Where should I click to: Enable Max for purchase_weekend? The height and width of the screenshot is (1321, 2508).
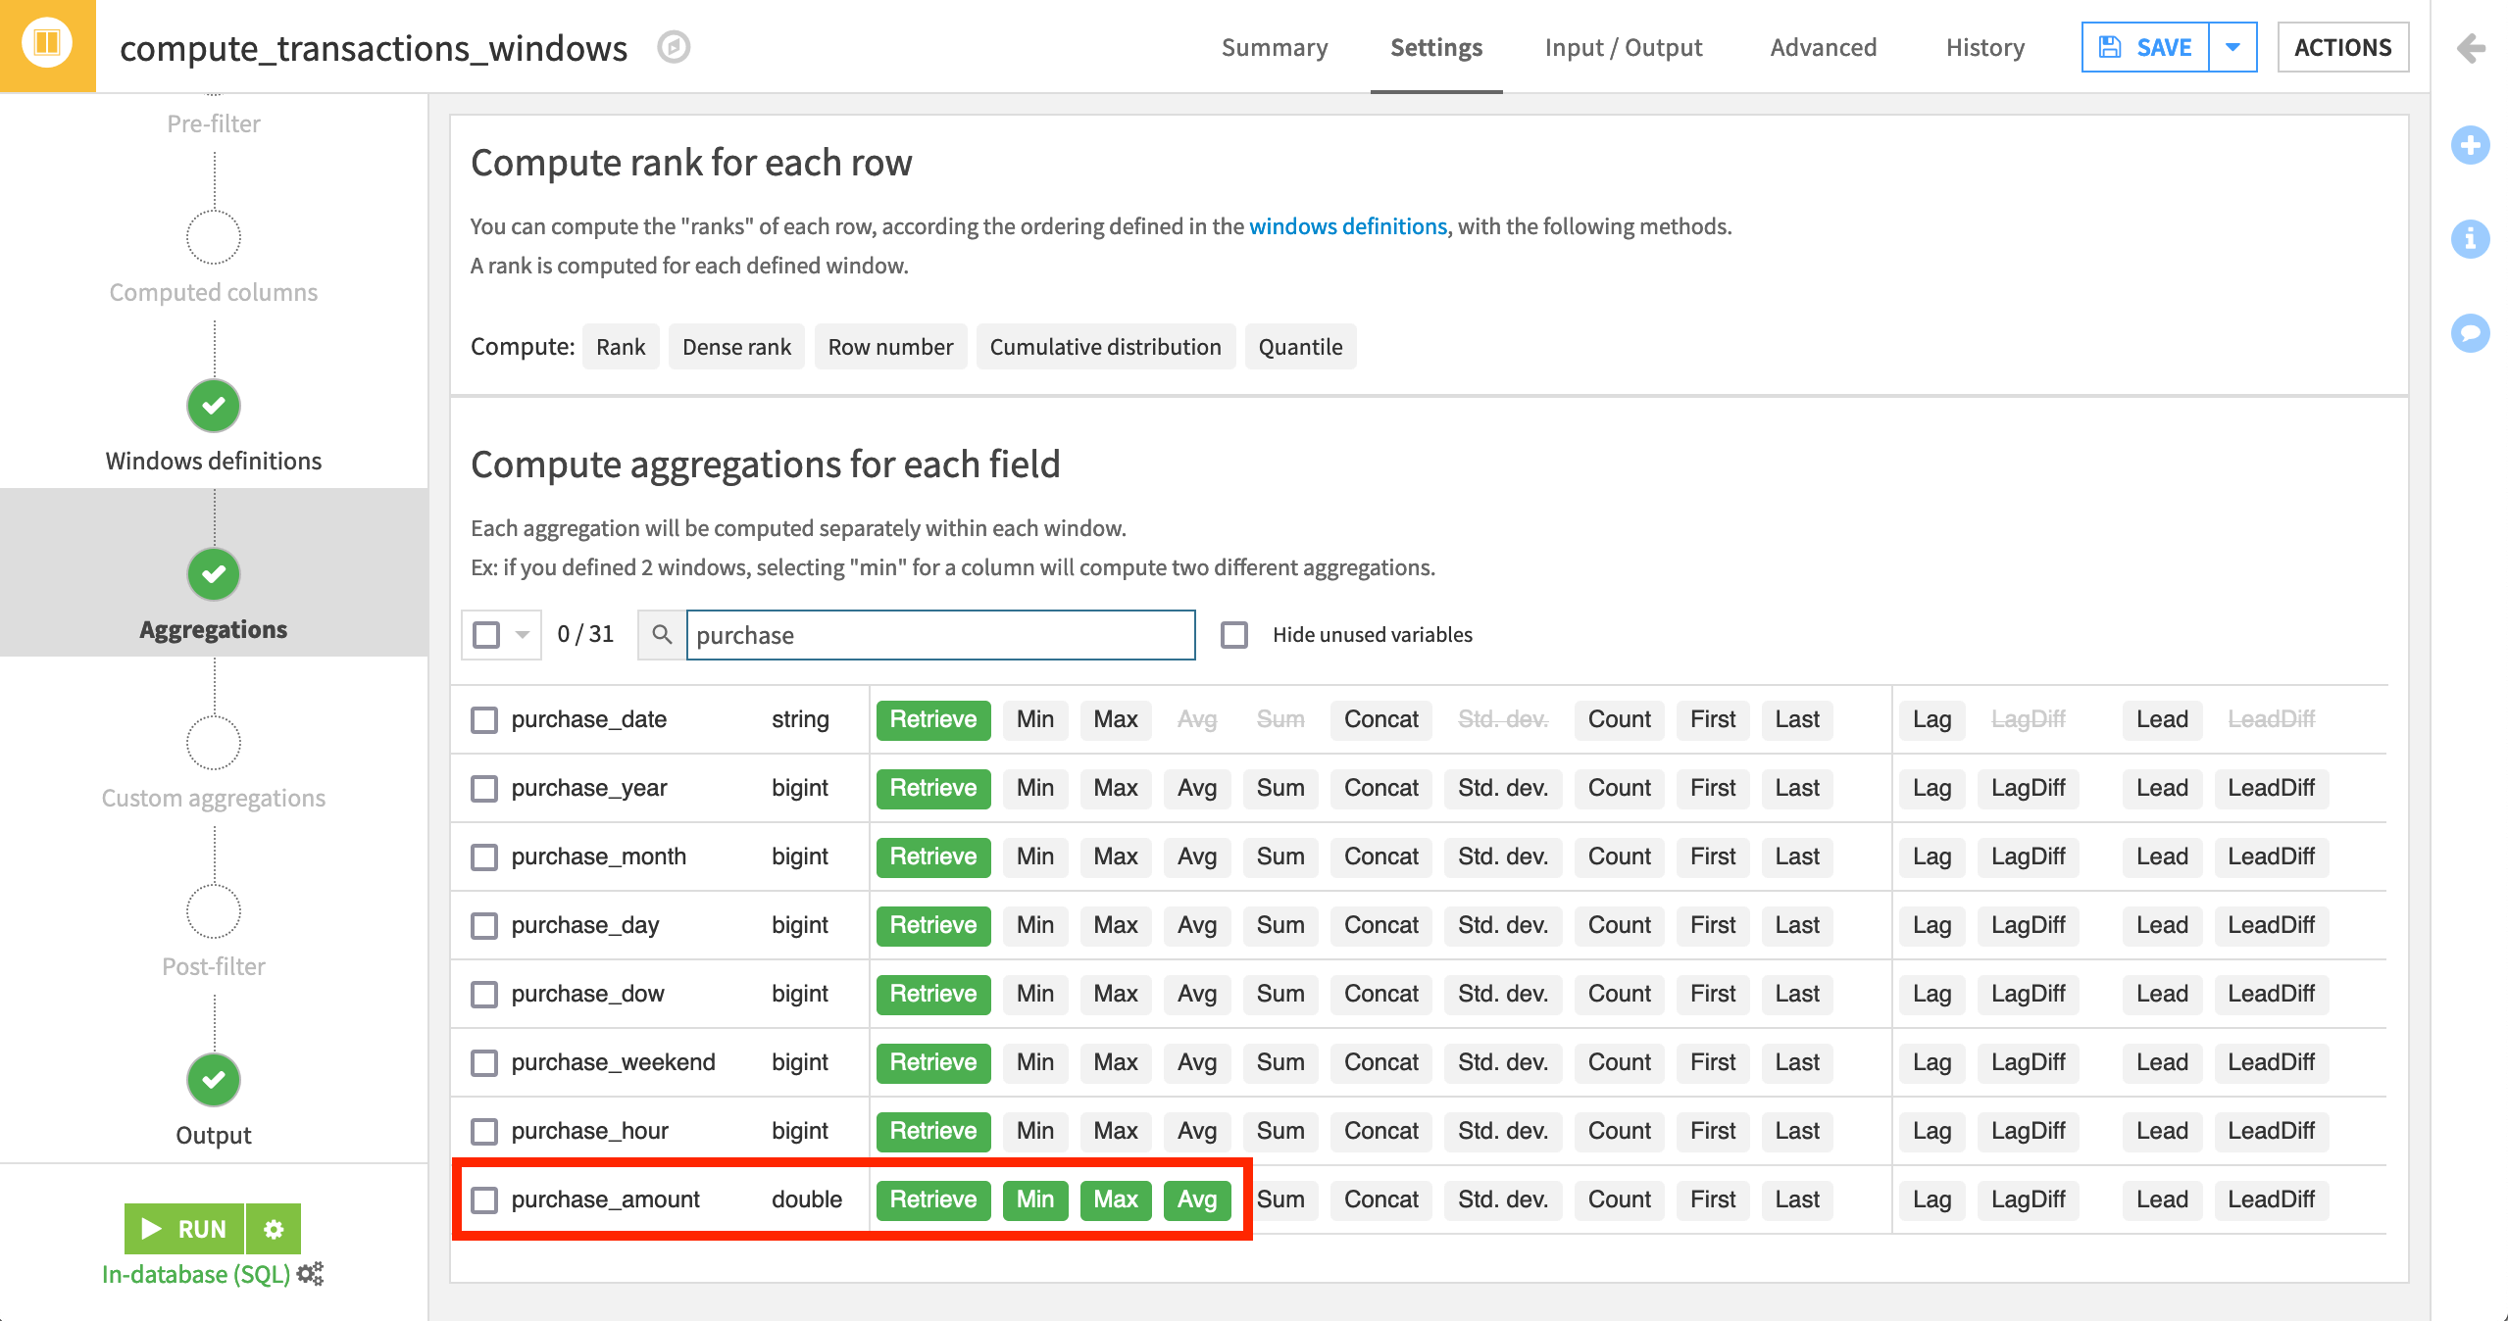pos(1116,1062)
